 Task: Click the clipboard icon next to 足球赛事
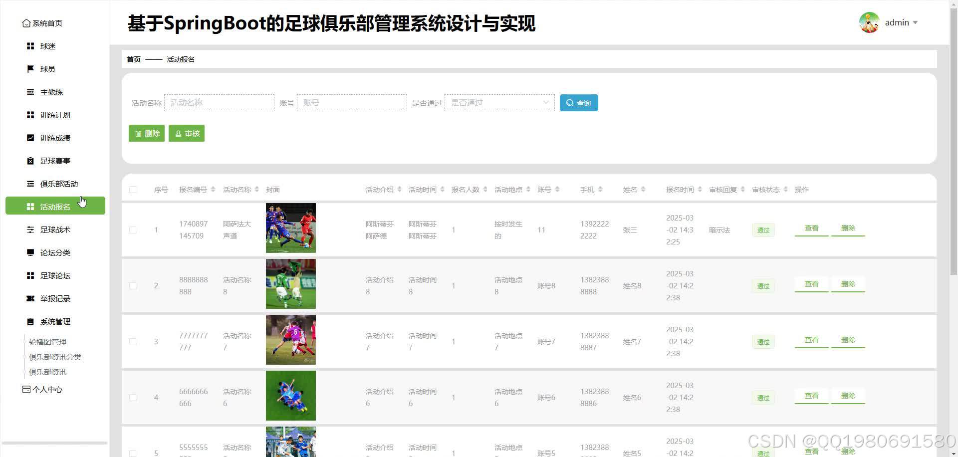pyautogui.click(x=30, y=161)
